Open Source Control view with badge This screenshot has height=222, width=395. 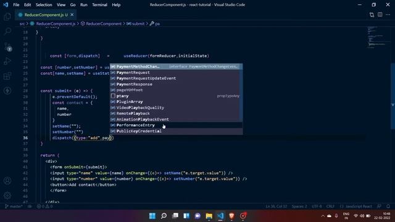7,47
